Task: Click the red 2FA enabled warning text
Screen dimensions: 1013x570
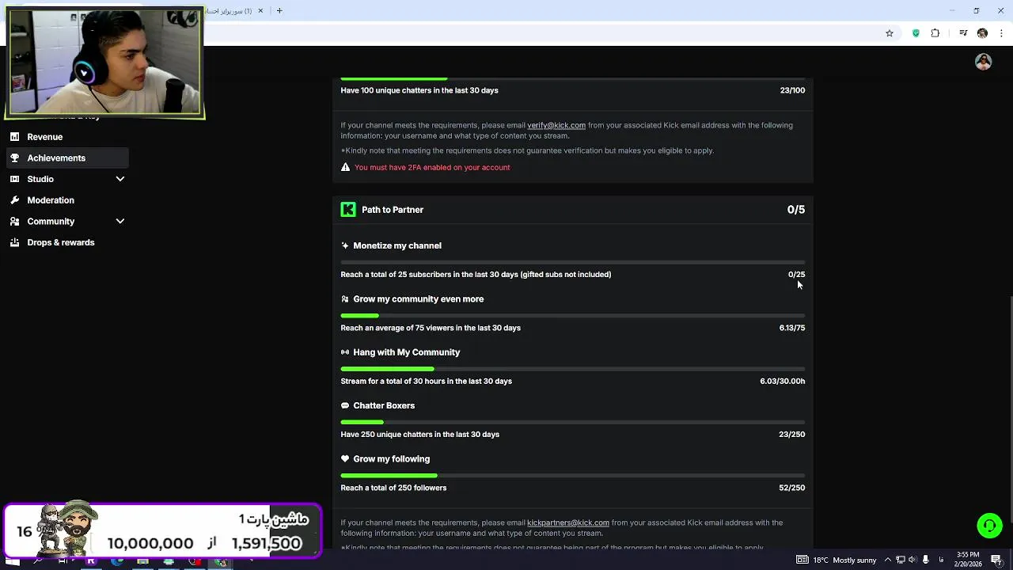Action: 432,167
